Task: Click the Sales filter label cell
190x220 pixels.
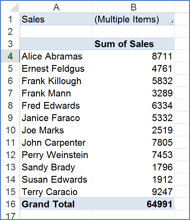Action: [x=56, y=19]
